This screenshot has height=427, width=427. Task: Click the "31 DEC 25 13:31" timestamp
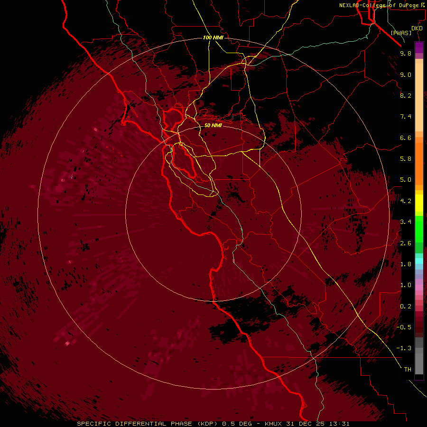point(318,424)
